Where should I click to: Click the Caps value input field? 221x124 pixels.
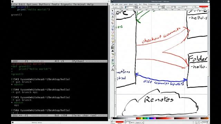click(x=184, y=7)
